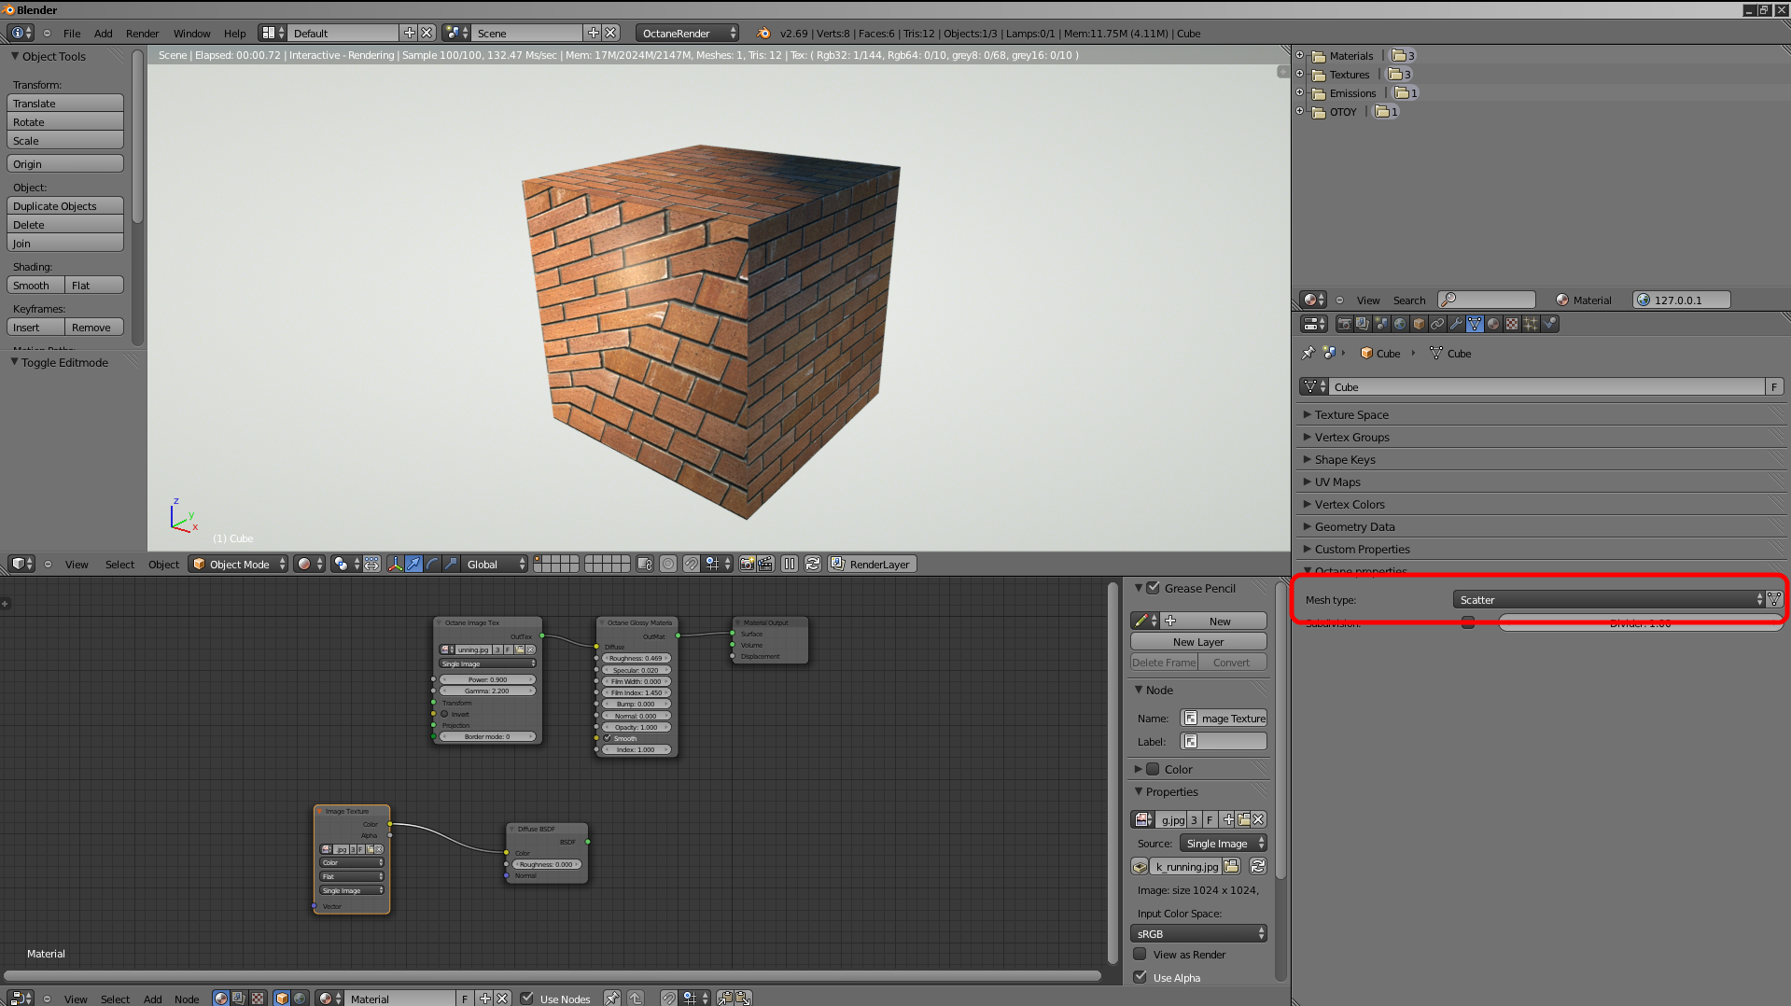
Task: Toggle fake user F for Cube mesh
Action: pos(1774,386)
